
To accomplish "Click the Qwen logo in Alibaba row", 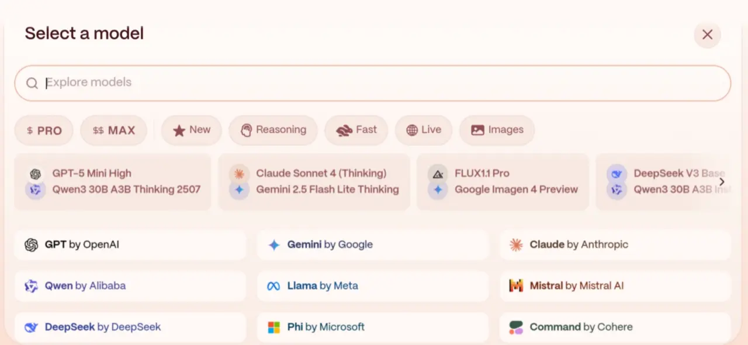I will click(31, 286).
